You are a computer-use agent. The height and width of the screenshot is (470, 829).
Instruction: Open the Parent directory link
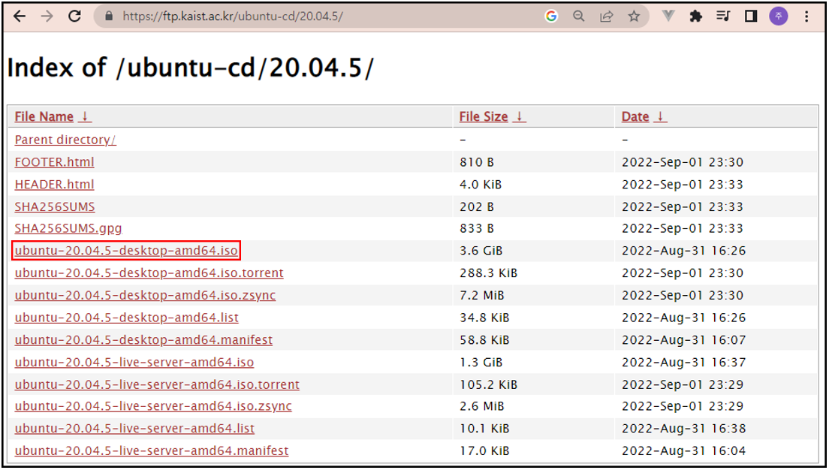click(x=65, y=140)
